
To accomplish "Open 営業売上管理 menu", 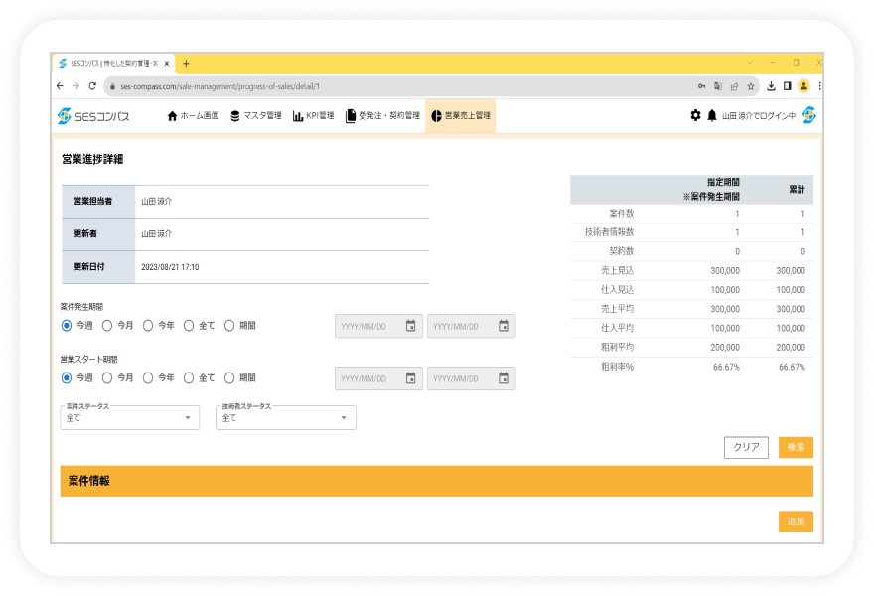I will pos(461,115).
